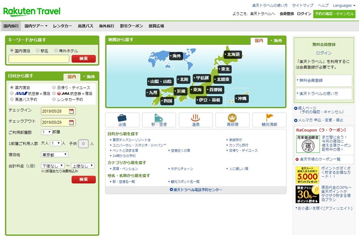Image resolution: width=359 pixels, height=239 pixels.
Task: Open the 30% points plan banner
Action: 307,194
